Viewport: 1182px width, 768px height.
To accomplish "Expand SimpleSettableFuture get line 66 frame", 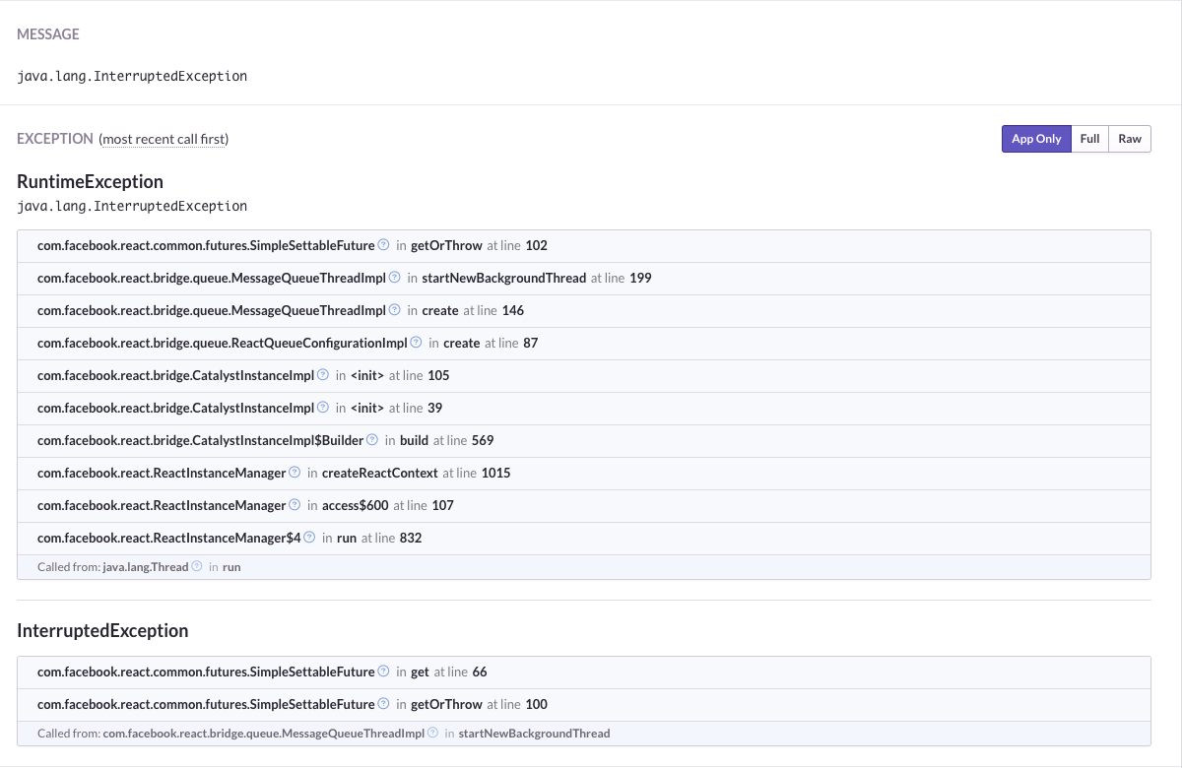I will tap(584, 672).
